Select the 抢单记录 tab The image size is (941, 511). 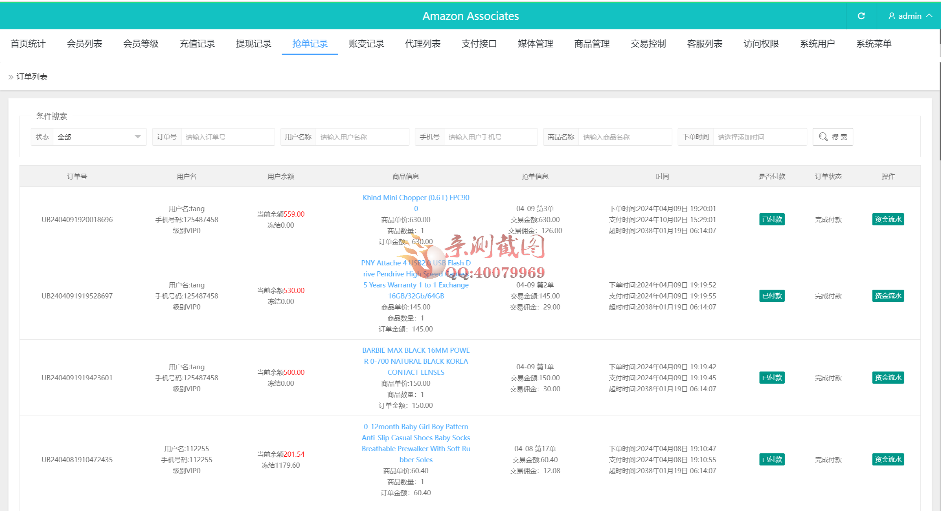310,43
